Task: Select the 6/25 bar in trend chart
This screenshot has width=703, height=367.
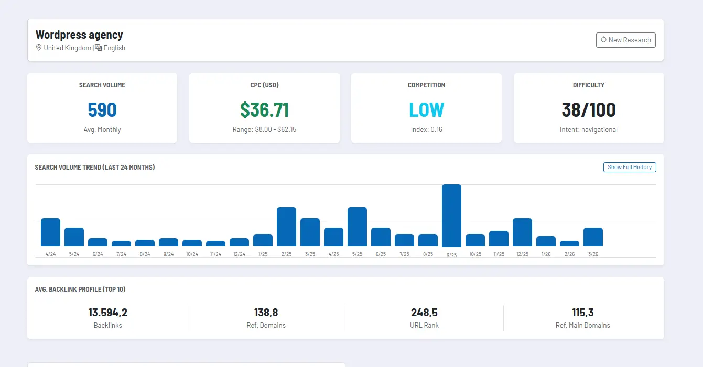Action: click(381, 237)
